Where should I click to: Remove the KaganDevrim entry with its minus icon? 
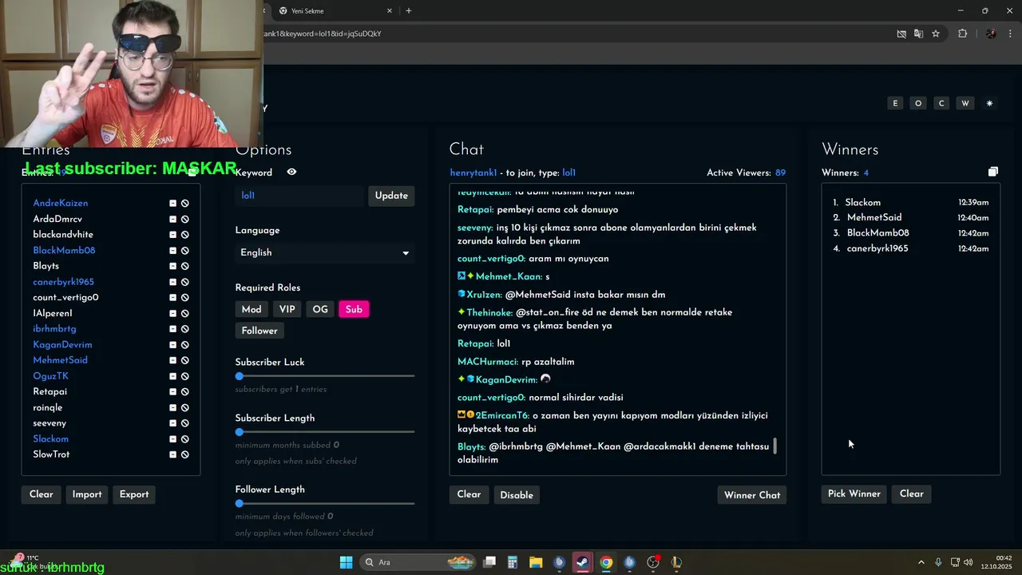(172, 345)
